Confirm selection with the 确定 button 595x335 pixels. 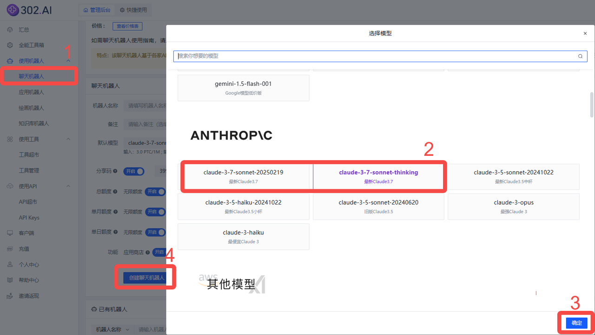pos(577,323)
